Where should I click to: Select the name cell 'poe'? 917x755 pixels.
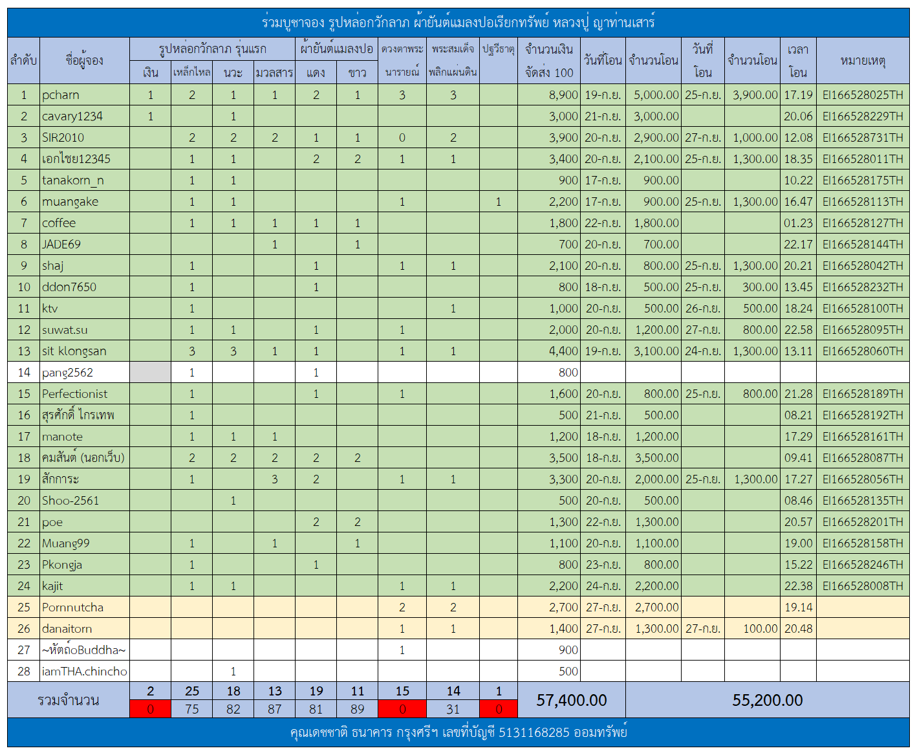click(85, 521)
